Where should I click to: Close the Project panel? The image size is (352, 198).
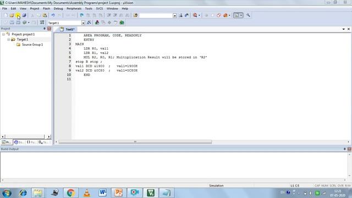tap(49, 29)
